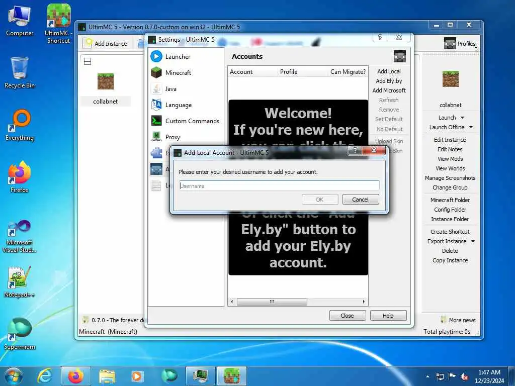
Task: Open the Launch Offline dropdown arrow
Action: click(x=471, y=127)
